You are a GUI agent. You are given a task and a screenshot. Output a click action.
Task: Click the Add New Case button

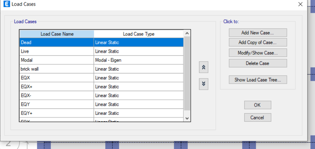coord(258,33)
